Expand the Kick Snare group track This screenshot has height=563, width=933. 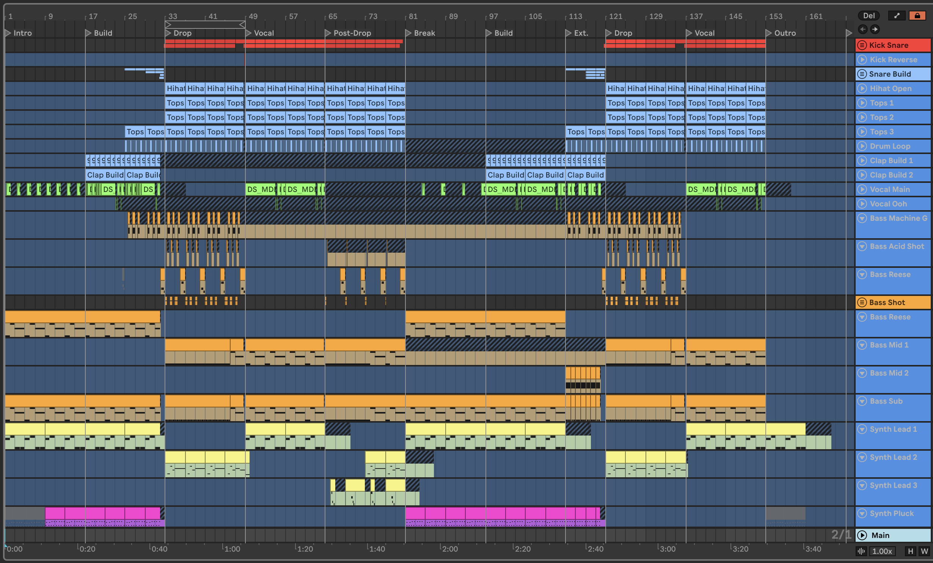[862, 45]
